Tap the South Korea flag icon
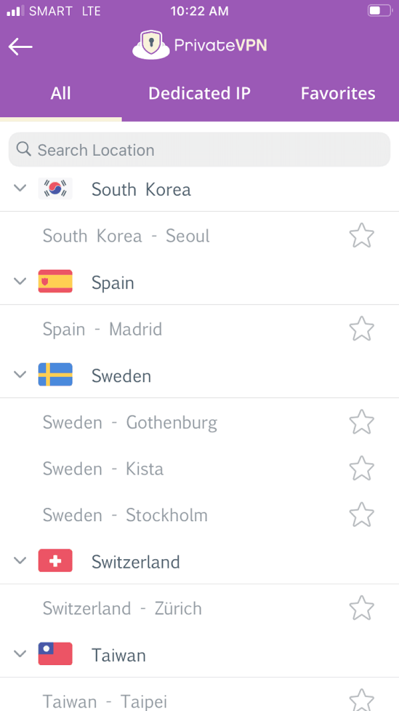 pyautogui.click(x=55, y=189)
